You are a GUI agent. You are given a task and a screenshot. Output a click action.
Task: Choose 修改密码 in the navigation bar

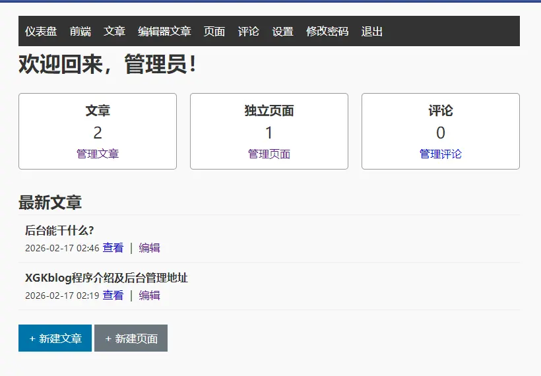327,32
